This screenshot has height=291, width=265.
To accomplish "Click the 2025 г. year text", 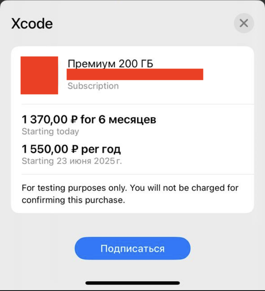I will click(110, 161).
